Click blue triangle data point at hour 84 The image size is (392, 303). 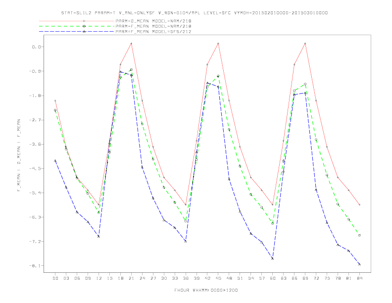359,264
